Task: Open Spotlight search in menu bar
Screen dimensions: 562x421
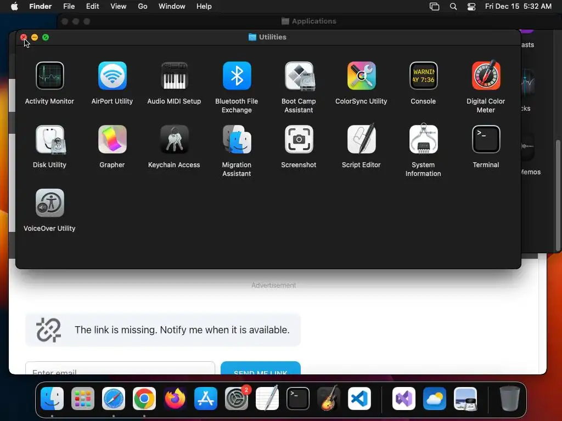Action: click(453, 7)
